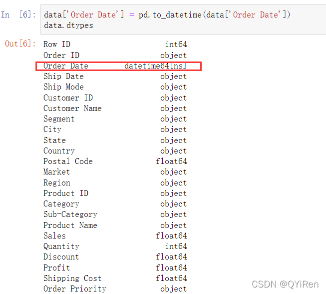Click the 'Category' row label
Screen dimensions: 326x294
coord(61,204)
